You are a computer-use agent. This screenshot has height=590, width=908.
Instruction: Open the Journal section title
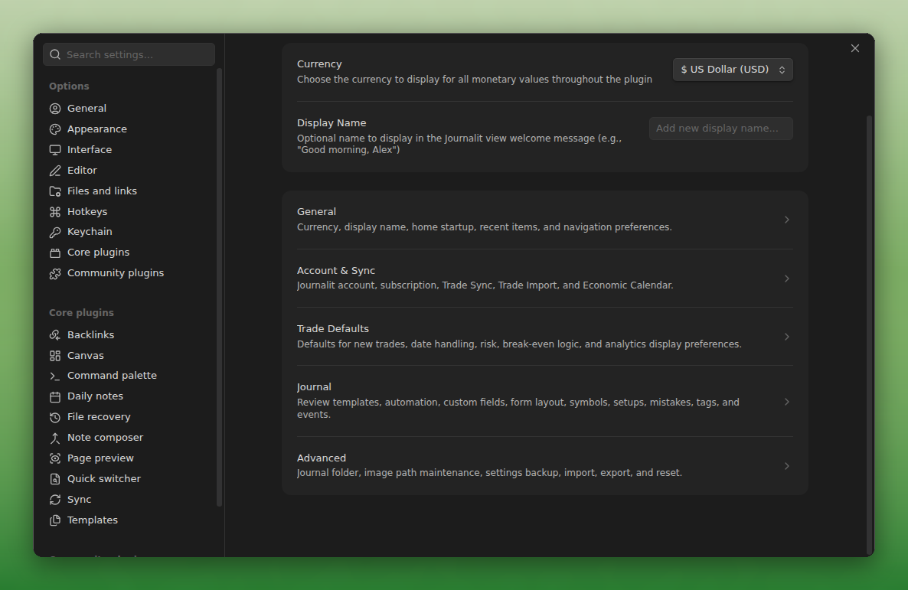[314, 386]
